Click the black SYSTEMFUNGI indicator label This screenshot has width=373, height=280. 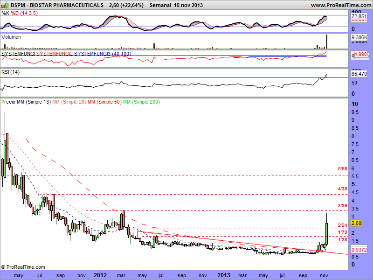coord(18,54)
